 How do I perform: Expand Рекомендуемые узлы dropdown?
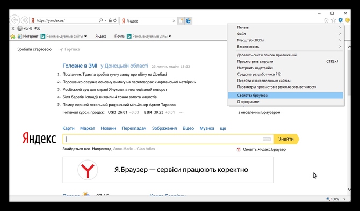pos(170,36)
